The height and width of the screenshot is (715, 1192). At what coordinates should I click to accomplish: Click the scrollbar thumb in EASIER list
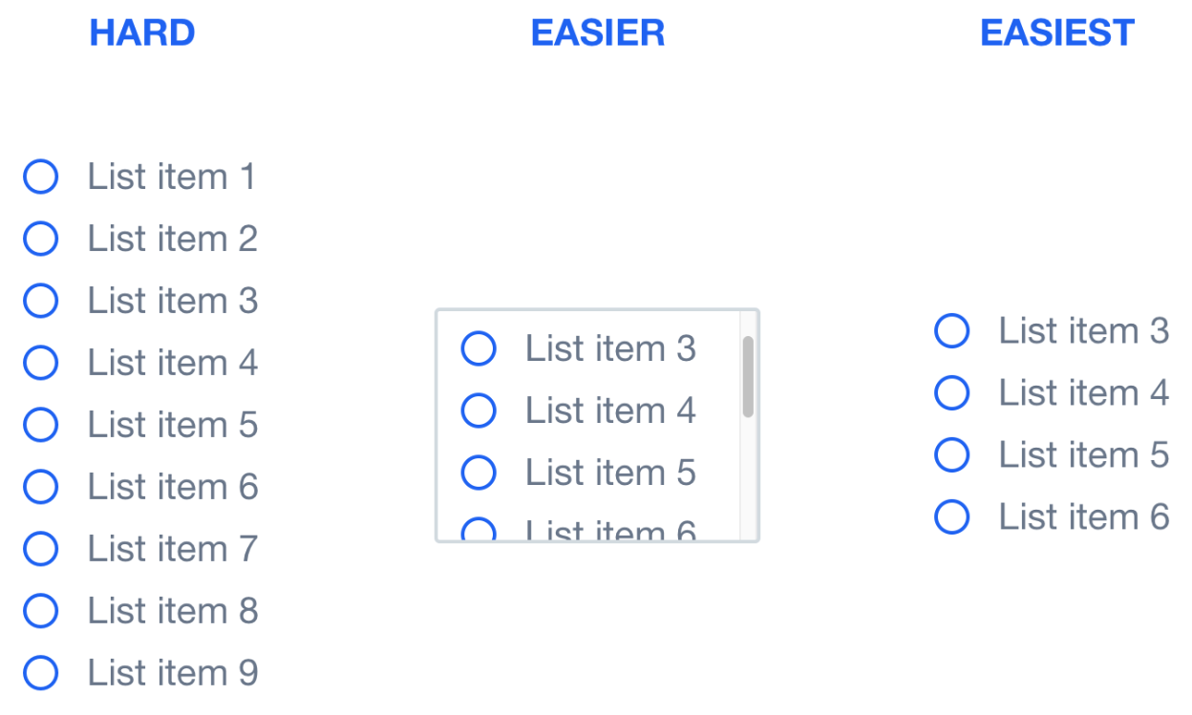tap(748, 376)
